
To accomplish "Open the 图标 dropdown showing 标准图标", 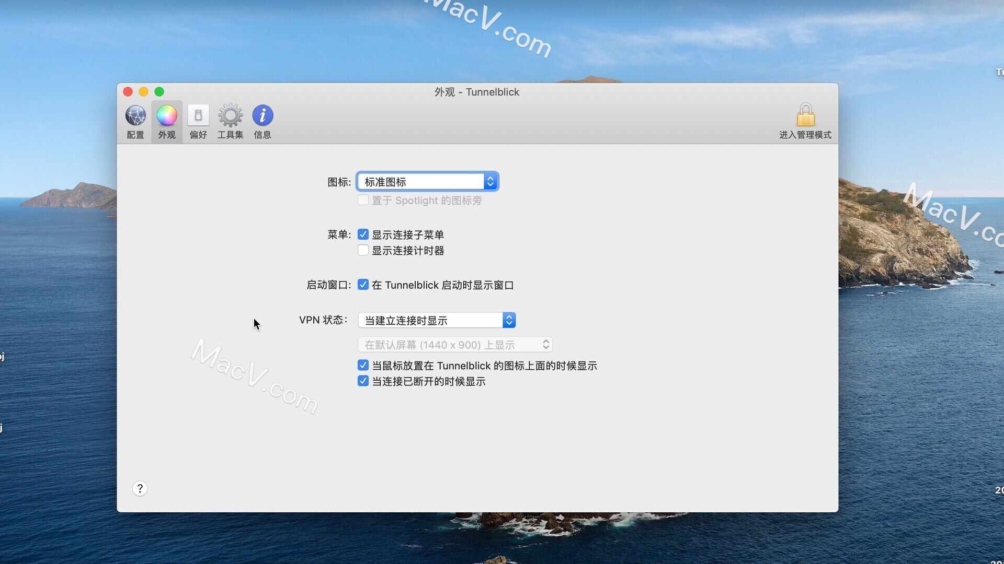I will (x=427, y=182).
